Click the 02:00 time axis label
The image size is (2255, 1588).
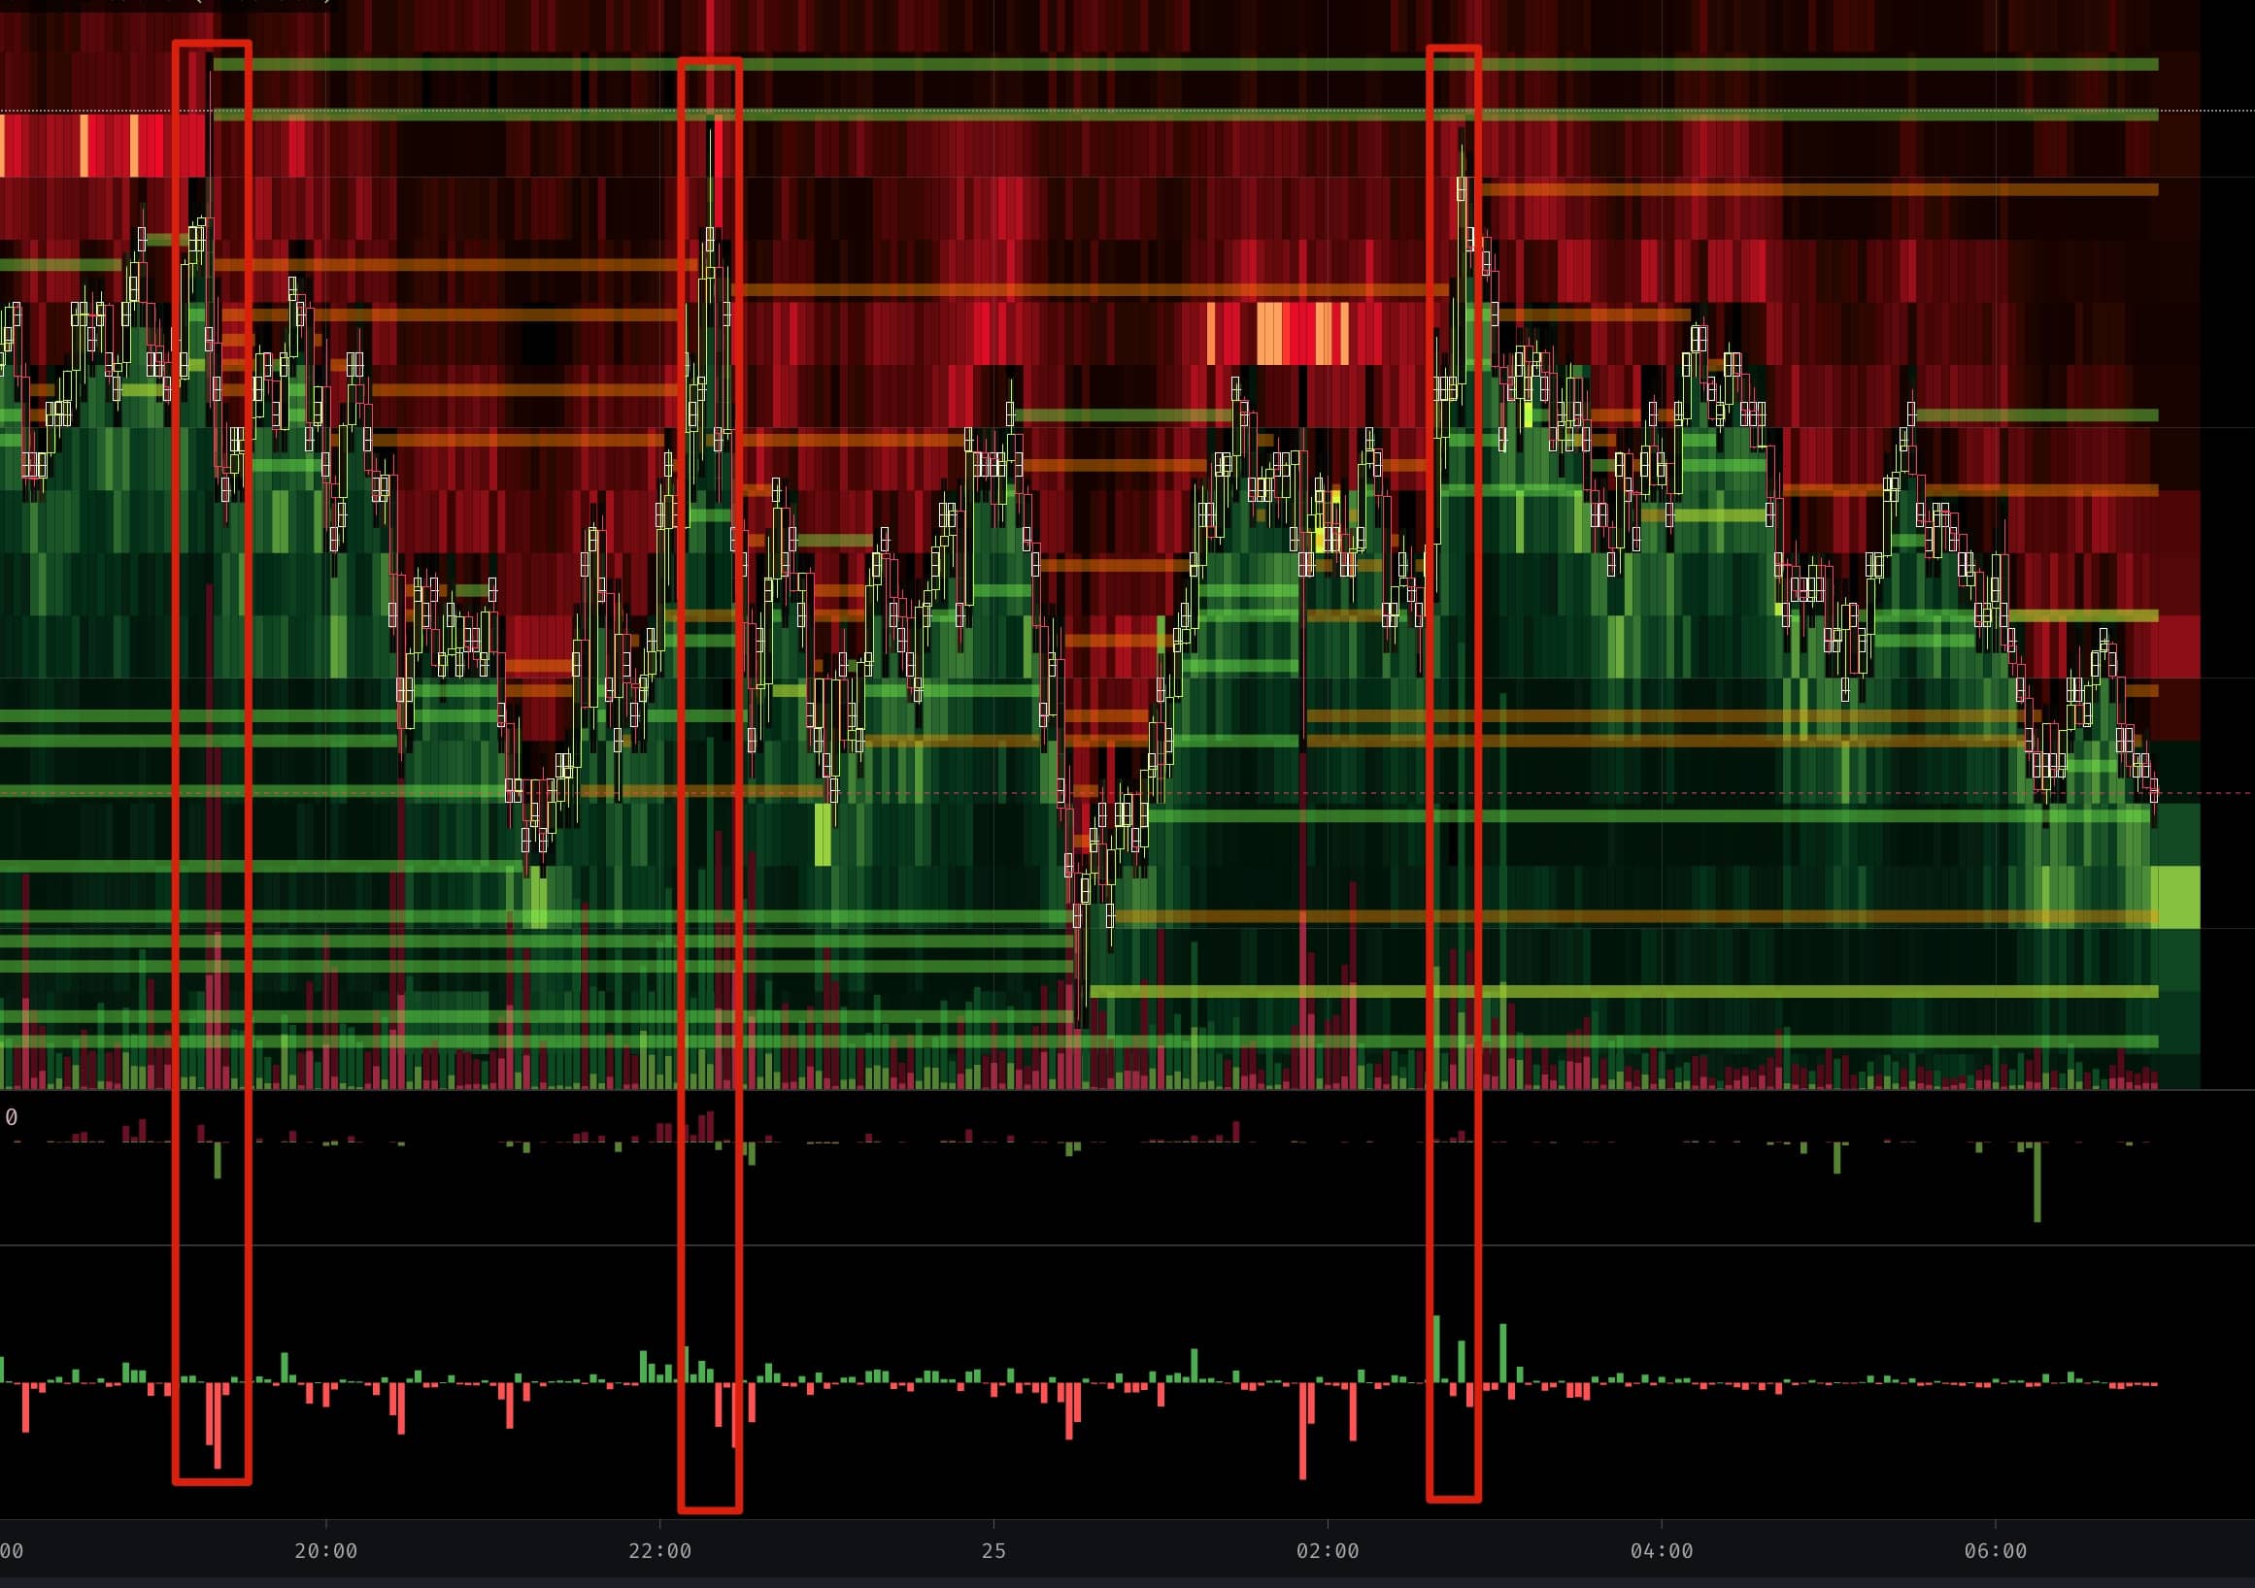click(1327, 1551)
